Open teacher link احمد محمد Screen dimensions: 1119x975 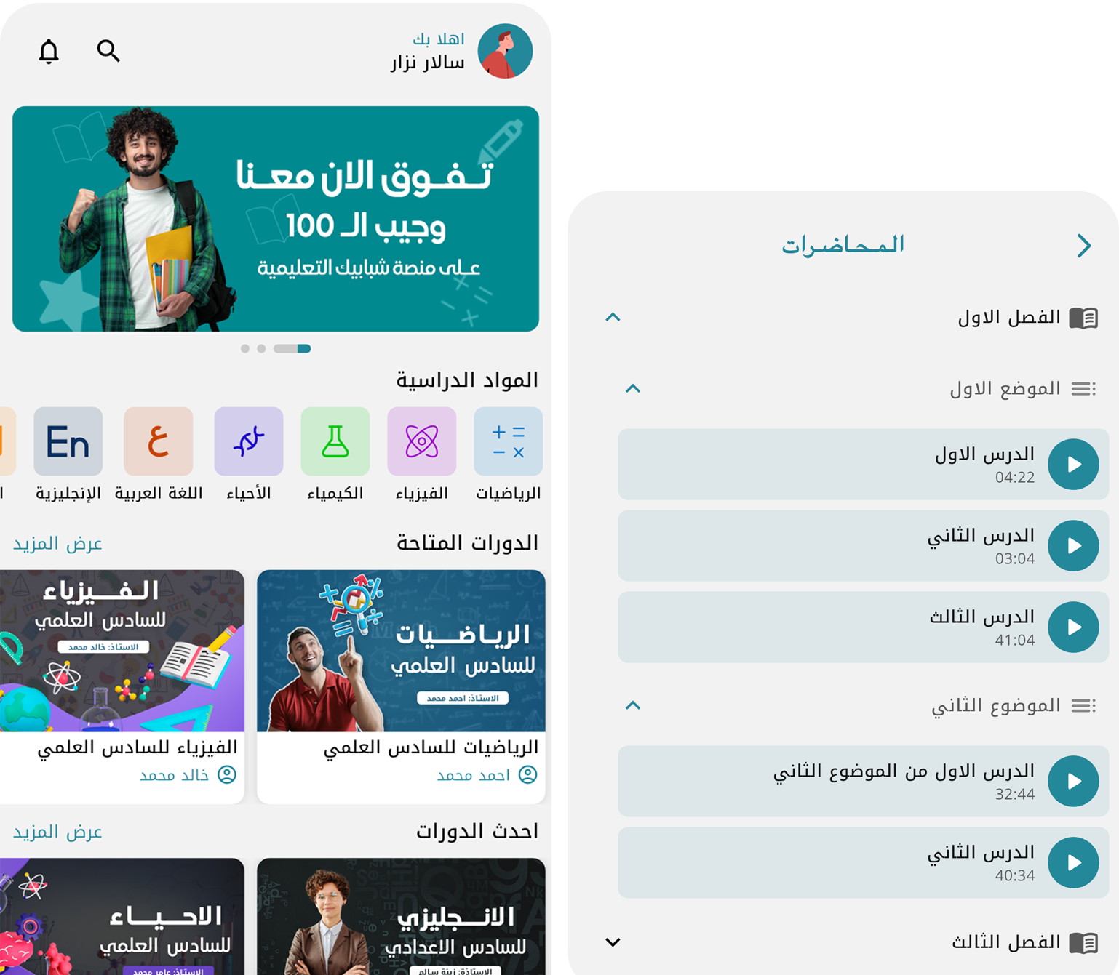click(x=473, y=775)
